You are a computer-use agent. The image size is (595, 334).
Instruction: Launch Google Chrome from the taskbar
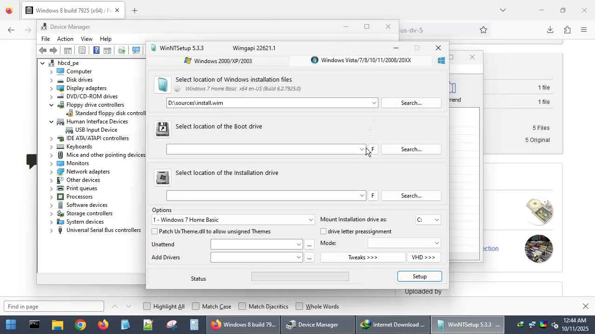point(80,325)
